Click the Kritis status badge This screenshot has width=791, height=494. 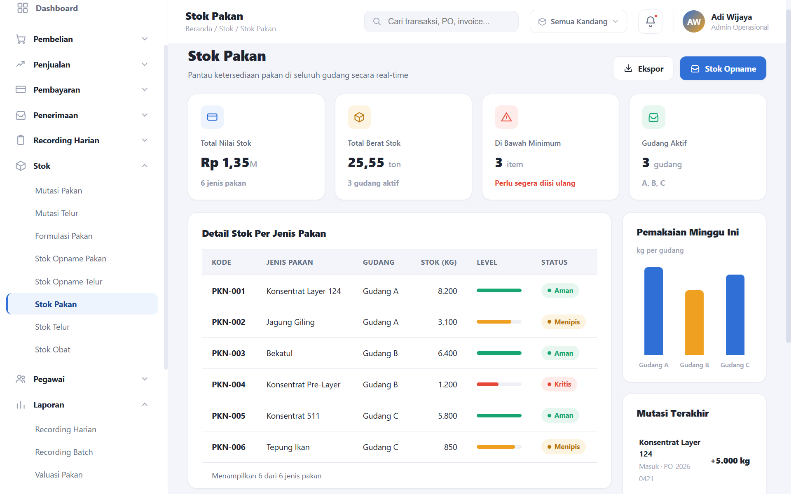click(x=559, y=384)
